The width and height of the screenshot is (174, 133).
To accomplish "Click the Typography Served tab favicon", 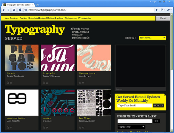I will click(5, 5).
